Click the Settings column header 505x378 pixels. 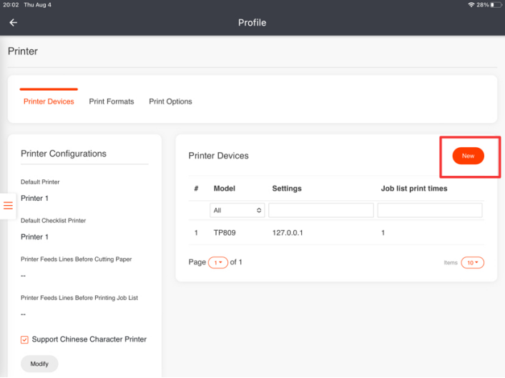(x=287, y=189)
